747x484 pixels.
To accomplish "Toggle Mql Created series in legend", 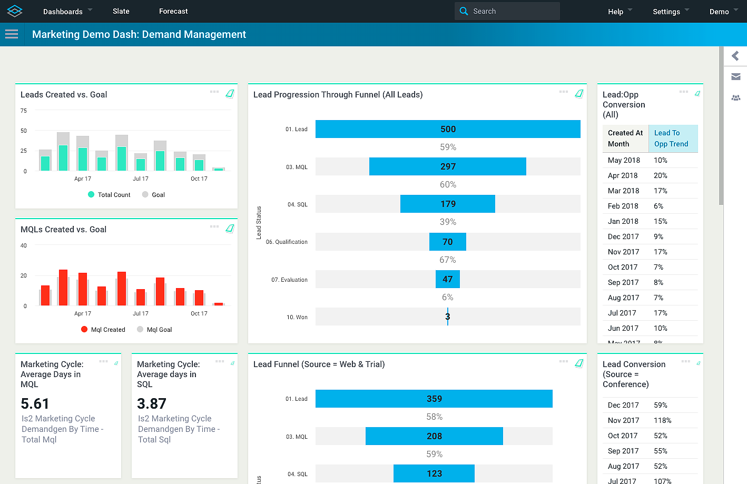I will coord(103,330).
